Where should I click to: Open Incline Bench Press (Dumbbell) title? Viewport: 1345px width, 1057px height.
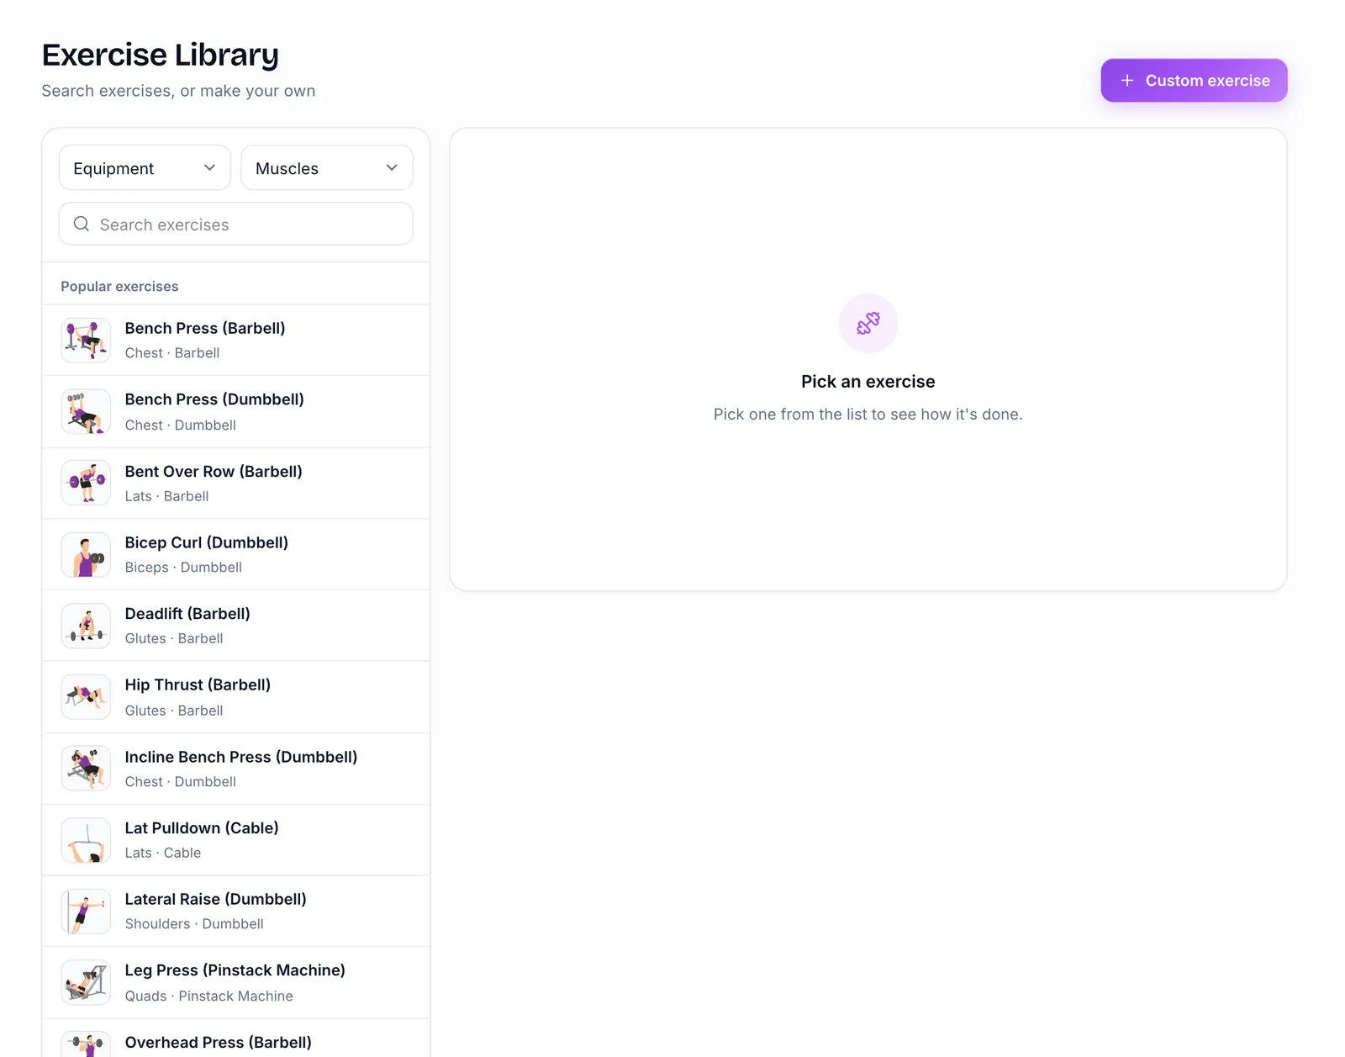(241, 757)
